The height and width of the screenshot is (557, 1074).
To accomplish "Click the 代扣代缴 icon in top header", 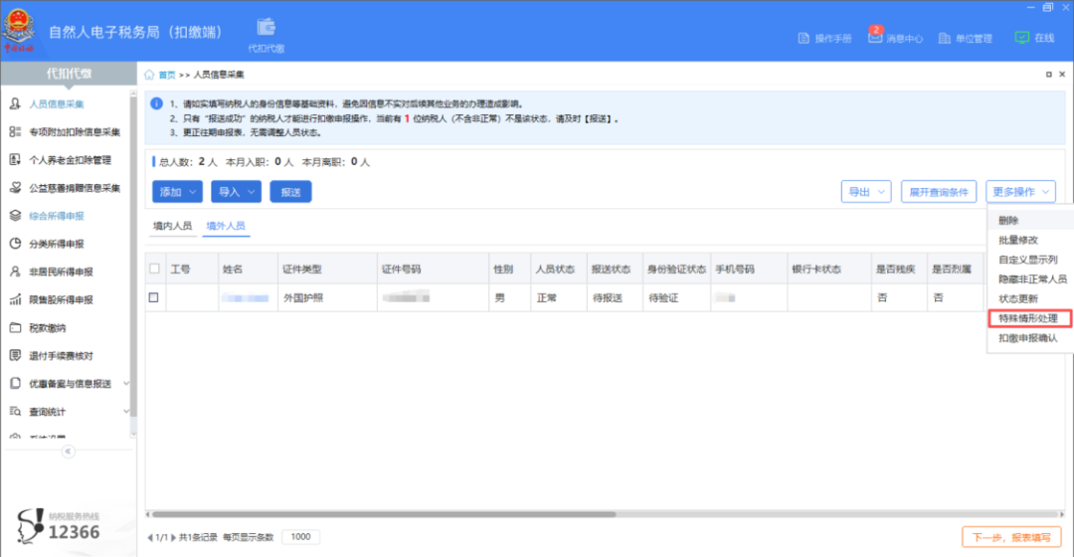I will point(266,28).
